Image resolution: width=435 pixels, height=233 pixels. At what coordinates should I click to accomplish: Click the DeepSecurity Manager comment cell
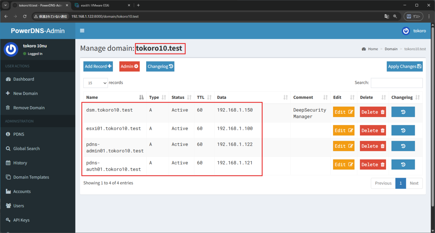[310, 113]
